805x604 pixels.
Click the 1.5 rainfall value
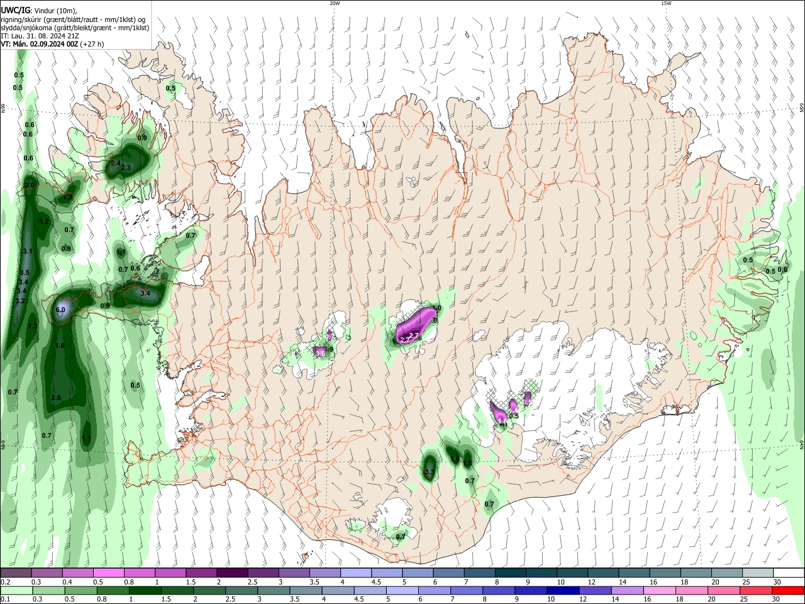click(467, 463)
